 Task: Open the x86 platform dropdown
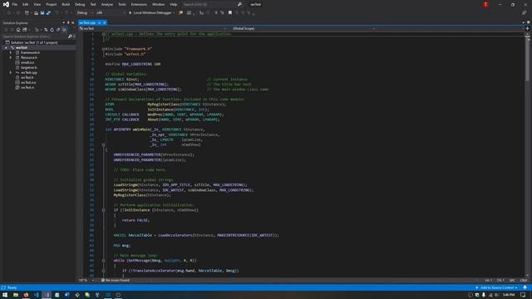point(111,13)
